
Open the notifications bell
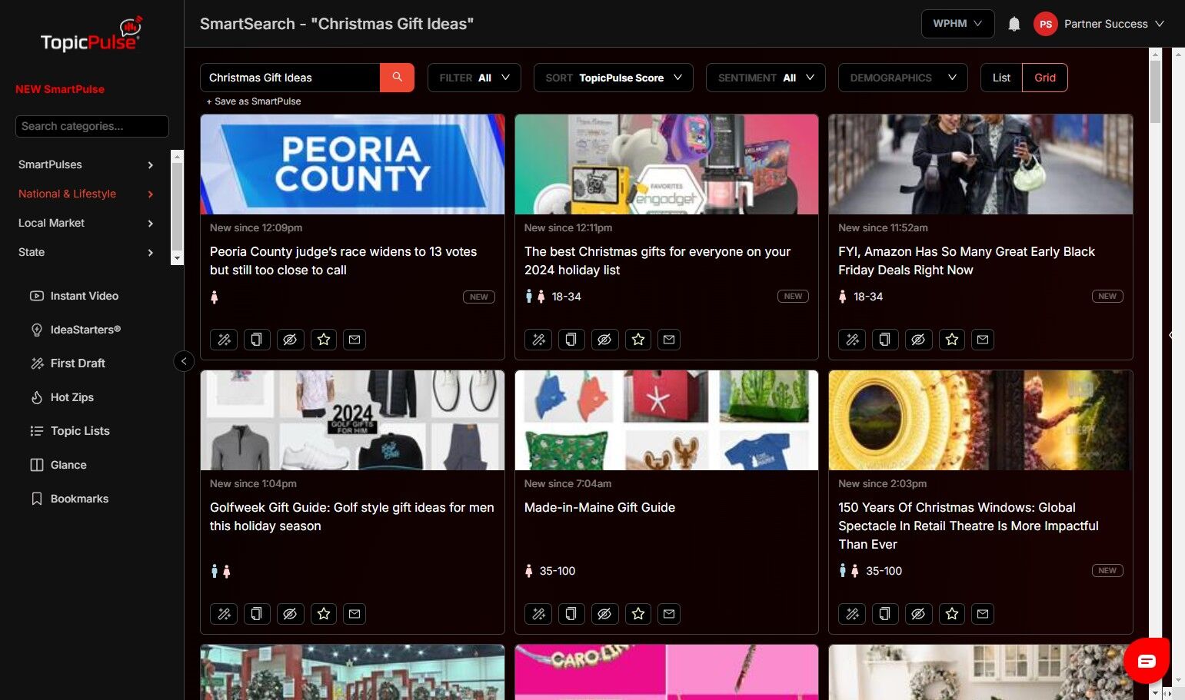click(x=1014, y=24)
